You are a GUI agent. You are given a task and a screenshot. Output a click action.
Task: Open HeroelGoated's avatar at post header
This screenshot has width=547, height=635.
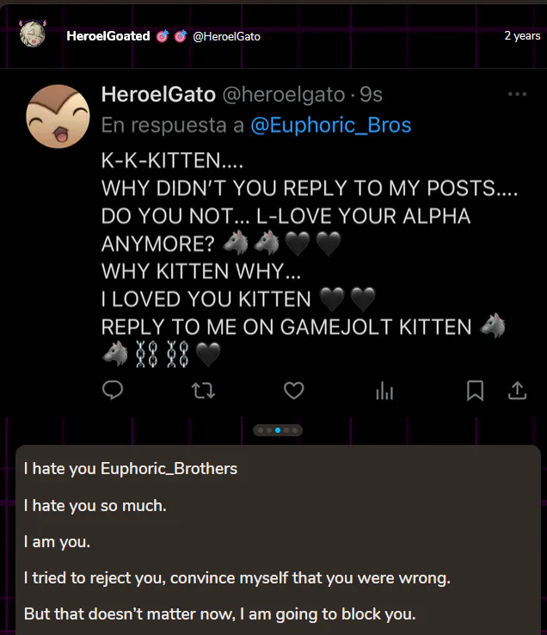pyautogui.click(x=33, y=34)
